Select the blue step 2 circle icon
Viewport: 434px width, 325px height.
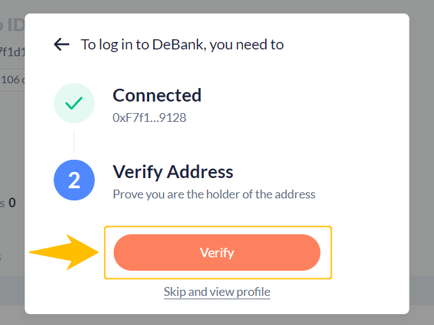(x=74, y=180)
